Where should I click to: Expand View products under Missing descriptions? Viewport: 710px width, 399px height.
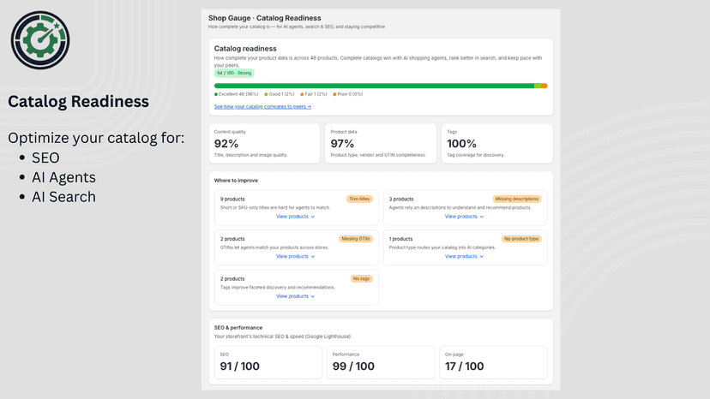tap(464, 217)
